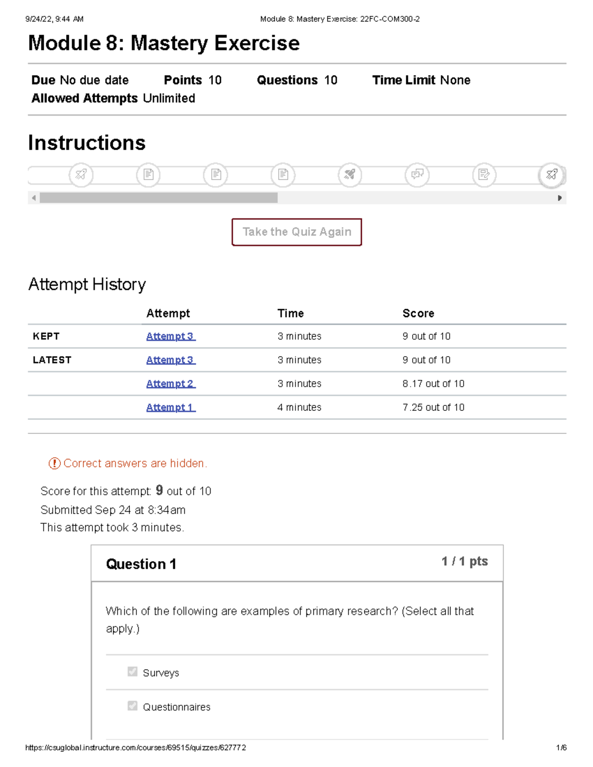This screenshot has width=593, height=767.
Task: Open the third document page icon
Action: (283, 174)
